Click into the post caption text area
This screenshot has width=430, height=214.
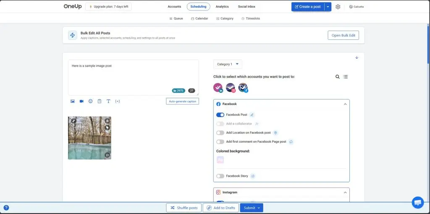tap(133, 78)
